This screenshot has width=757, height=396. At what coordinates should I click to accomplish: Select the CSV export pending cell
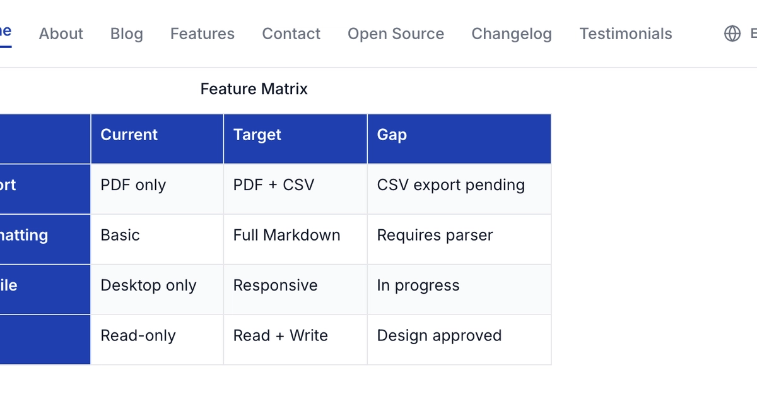[459, 189]
